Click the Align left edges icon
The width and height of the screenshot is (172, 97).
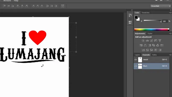tap(18, 6)
